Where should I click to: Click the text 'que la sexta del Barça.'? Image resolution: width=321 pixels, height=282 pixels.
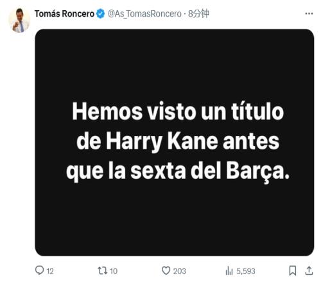[178, 171]
